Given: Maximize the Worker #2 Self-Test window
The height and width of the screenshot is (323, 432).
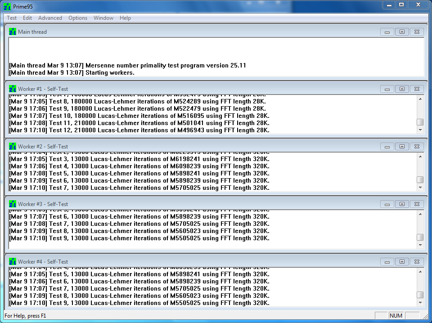Looking at the screenshot, I should [402, 147].
